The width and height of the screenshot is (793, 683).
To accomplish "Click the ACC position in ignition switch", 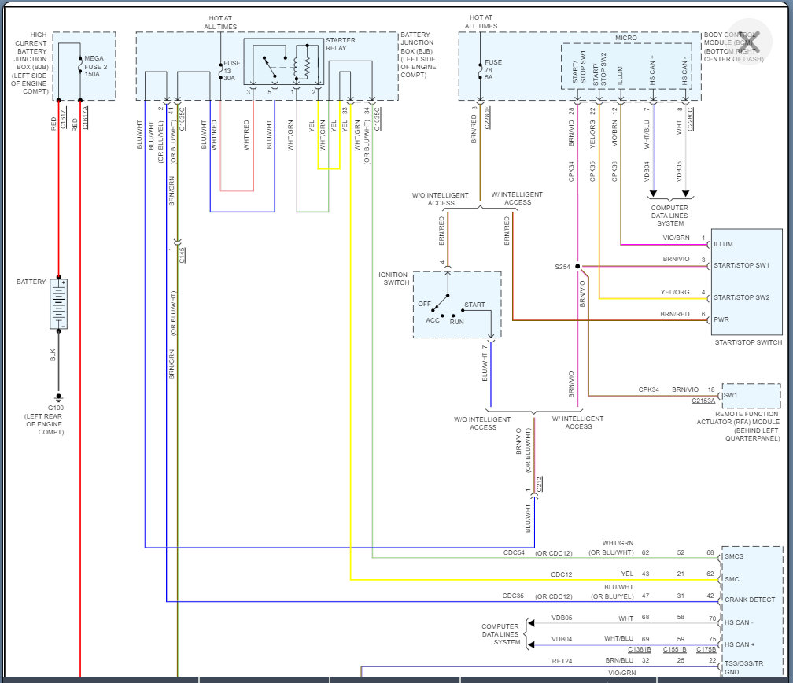I will point(433,320).
